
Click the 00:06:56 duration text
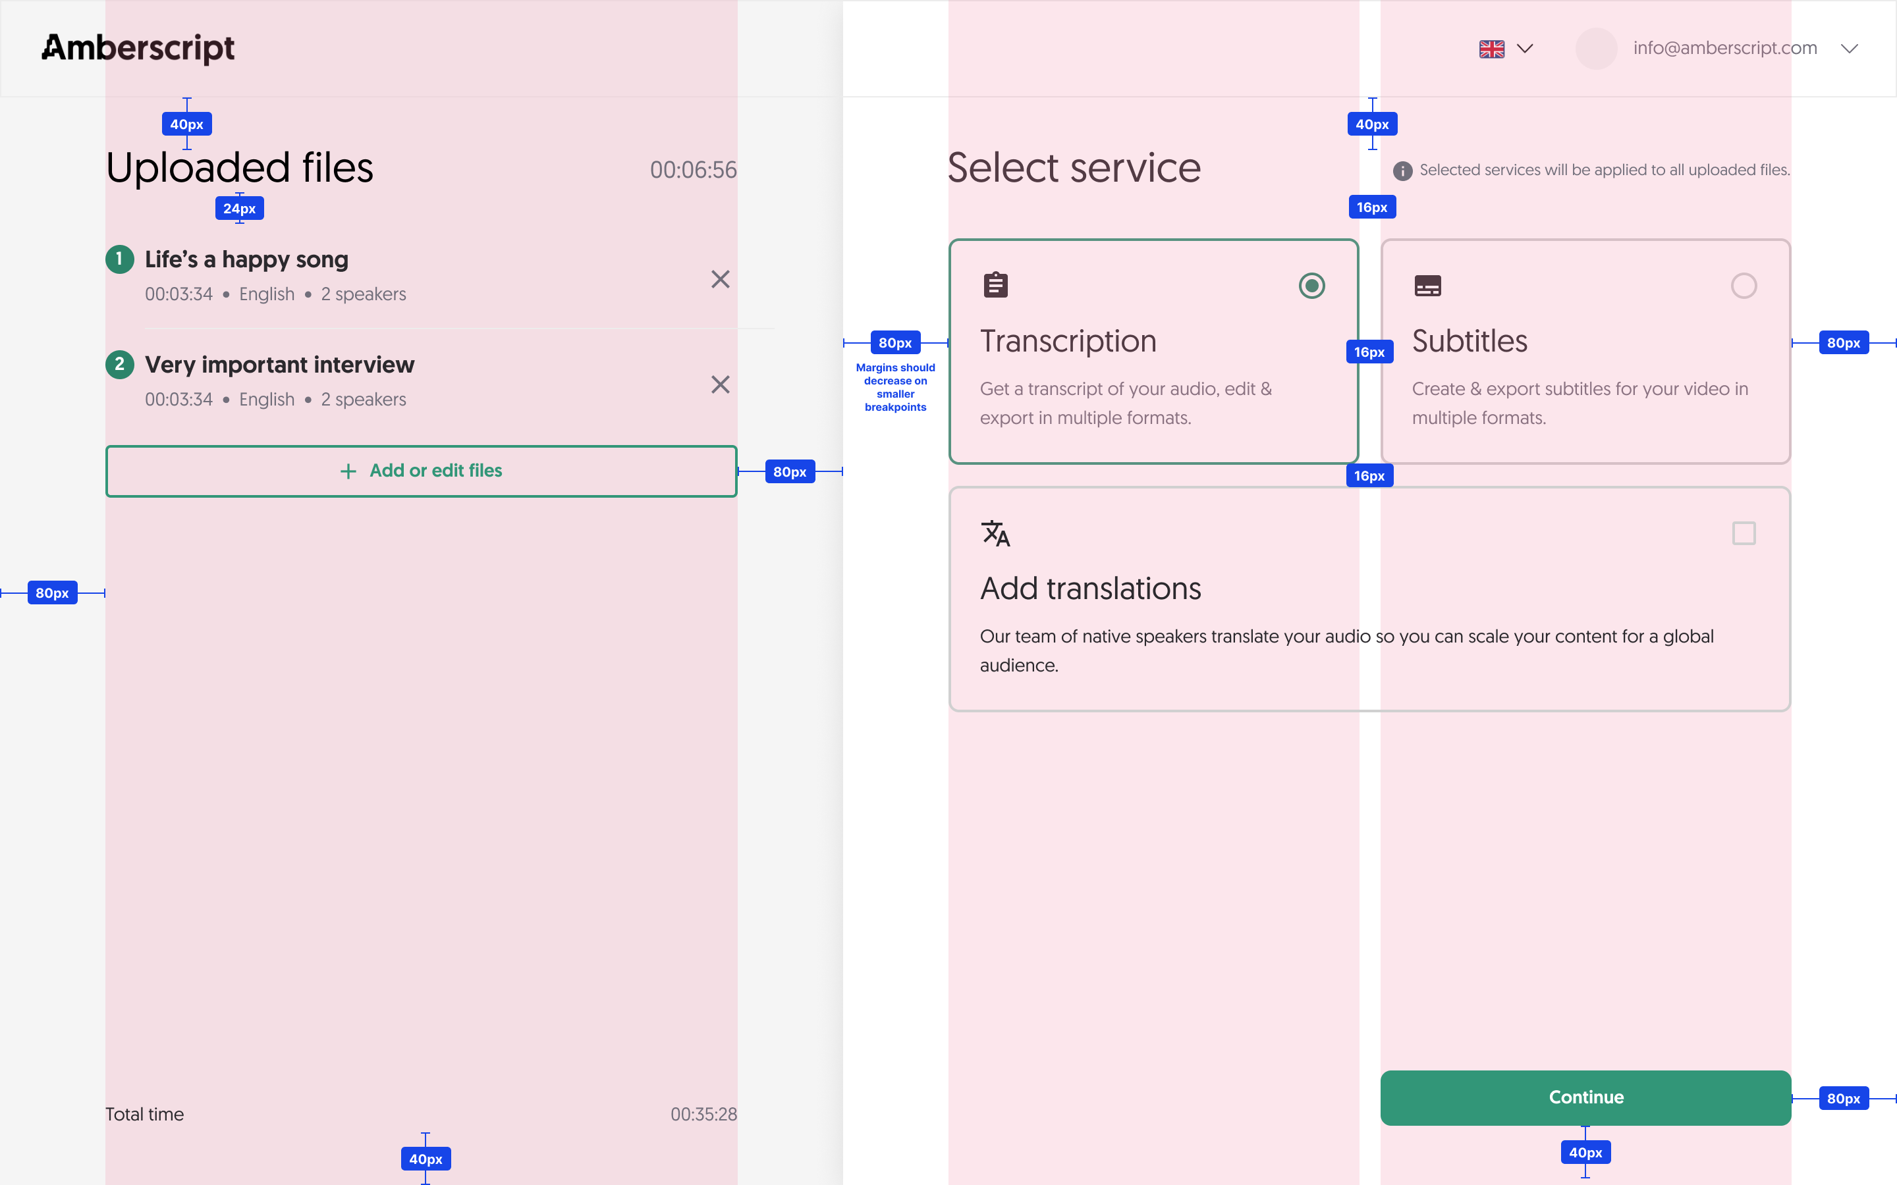pyautogui.click(x=693, y=170)
